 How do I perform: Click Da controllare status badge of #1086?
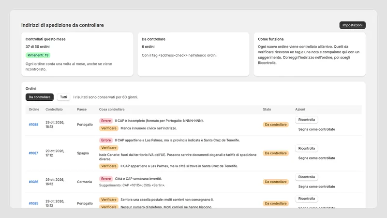point(276,182)
